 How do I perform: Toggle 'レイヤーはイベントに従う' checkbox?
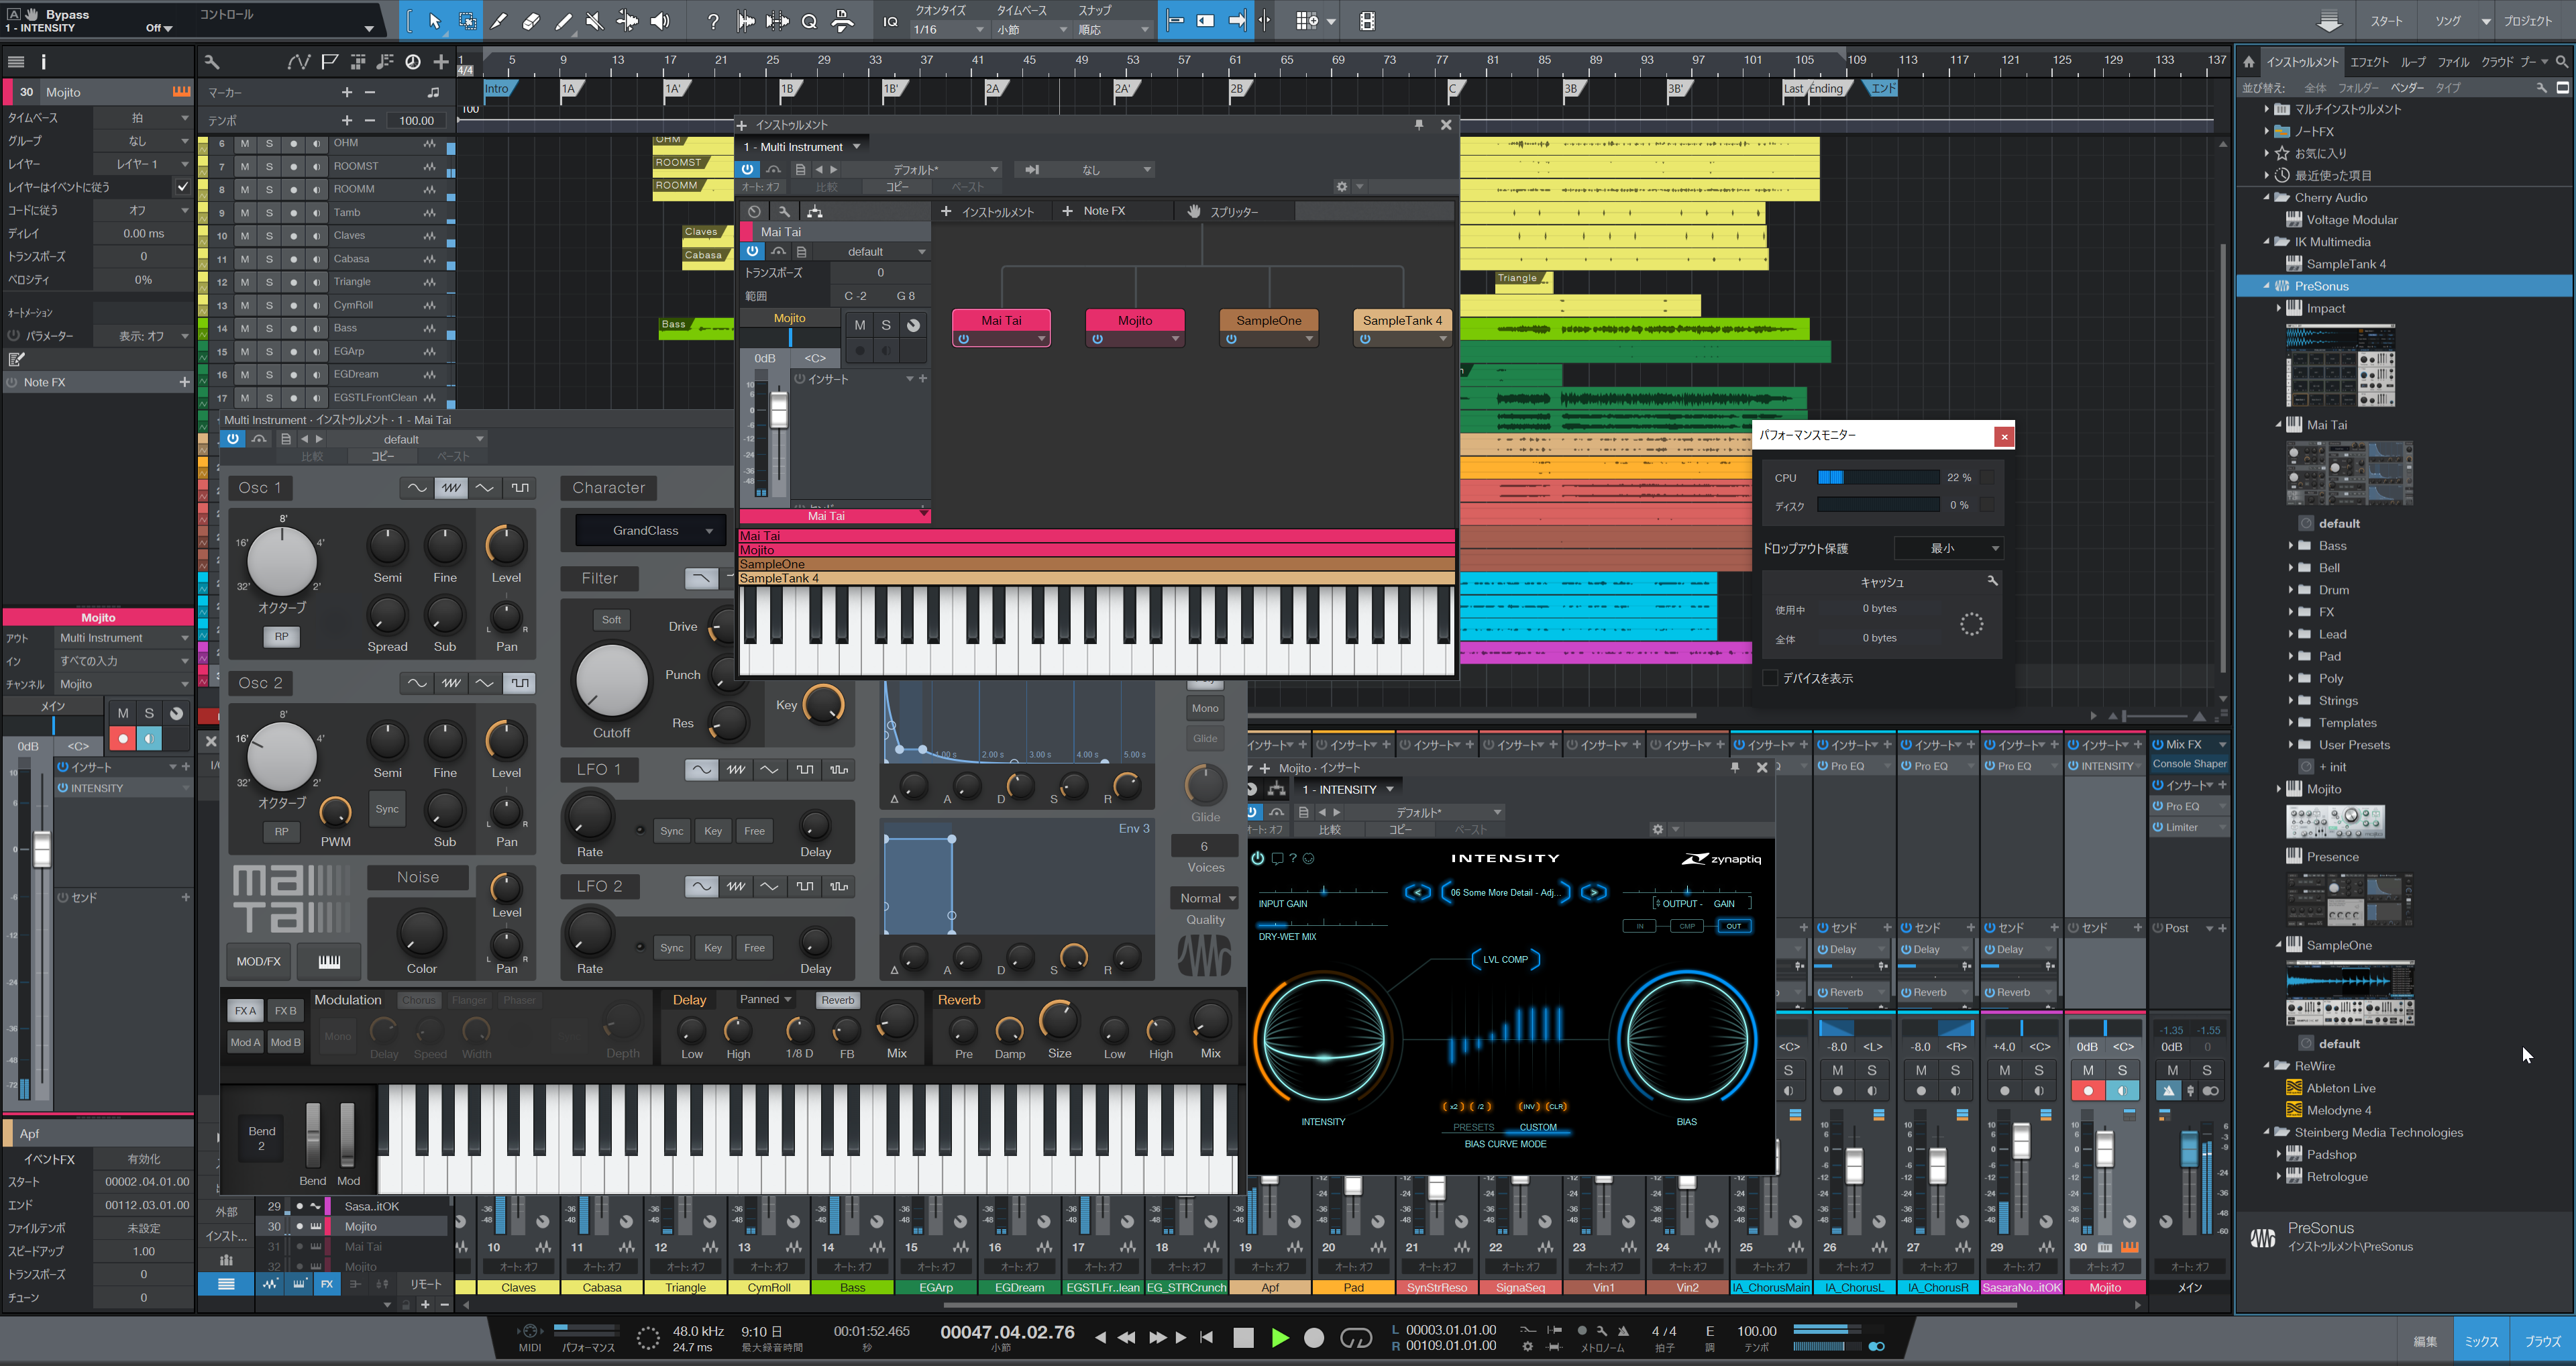point(182,187)
